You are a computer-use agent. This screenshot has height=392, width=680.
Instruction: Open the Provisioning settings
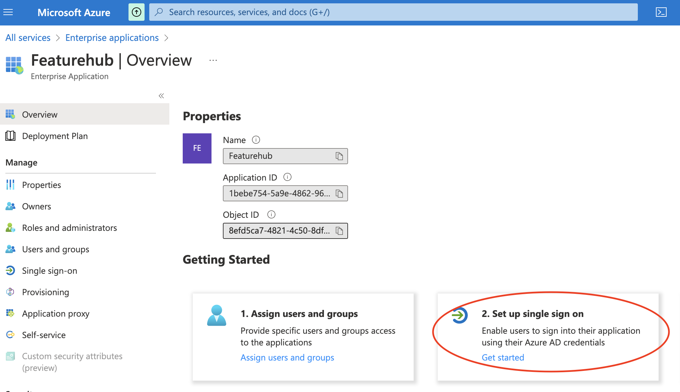[46, 292]
